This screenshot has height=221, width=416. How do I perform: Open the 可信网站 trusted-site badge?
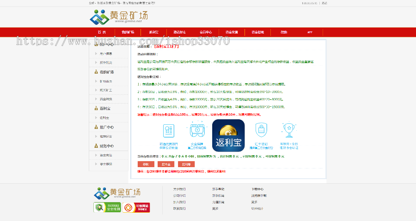tap(136, 208)
